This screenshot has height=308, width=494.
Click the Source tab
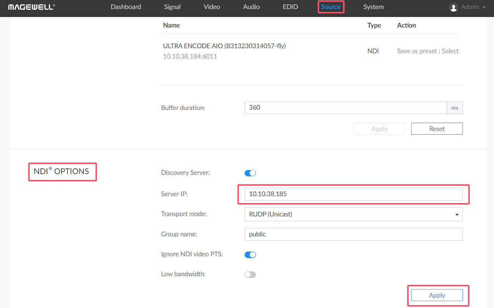pyautogui.click(x=330, y=7)
